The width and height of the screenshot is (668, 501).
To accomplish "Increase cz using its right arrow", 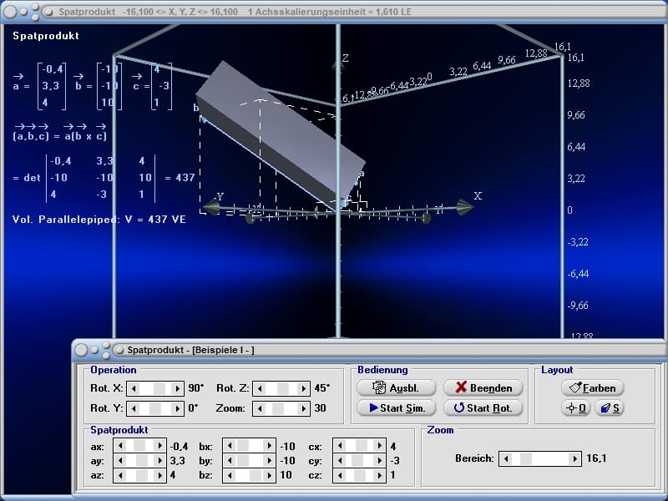I will point(379,475).
